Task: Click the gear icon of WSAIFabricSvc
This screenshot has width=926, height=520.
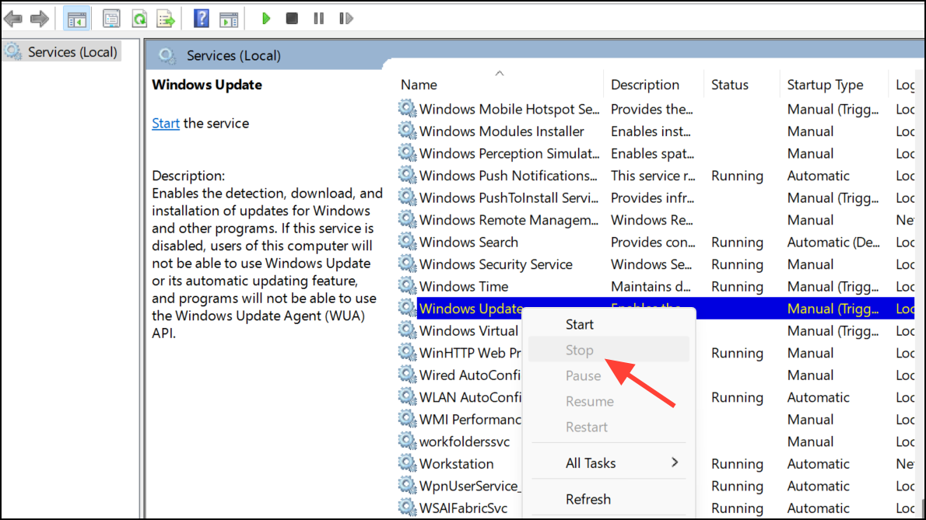Action: point(407,508)
